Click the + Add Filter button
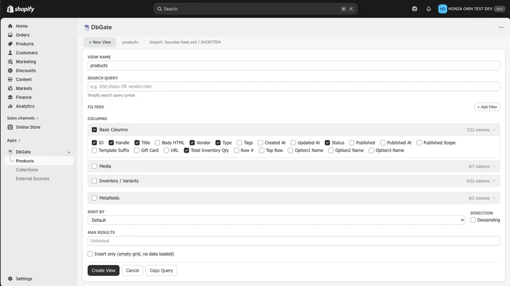510x286 pixels. [487, 107]
